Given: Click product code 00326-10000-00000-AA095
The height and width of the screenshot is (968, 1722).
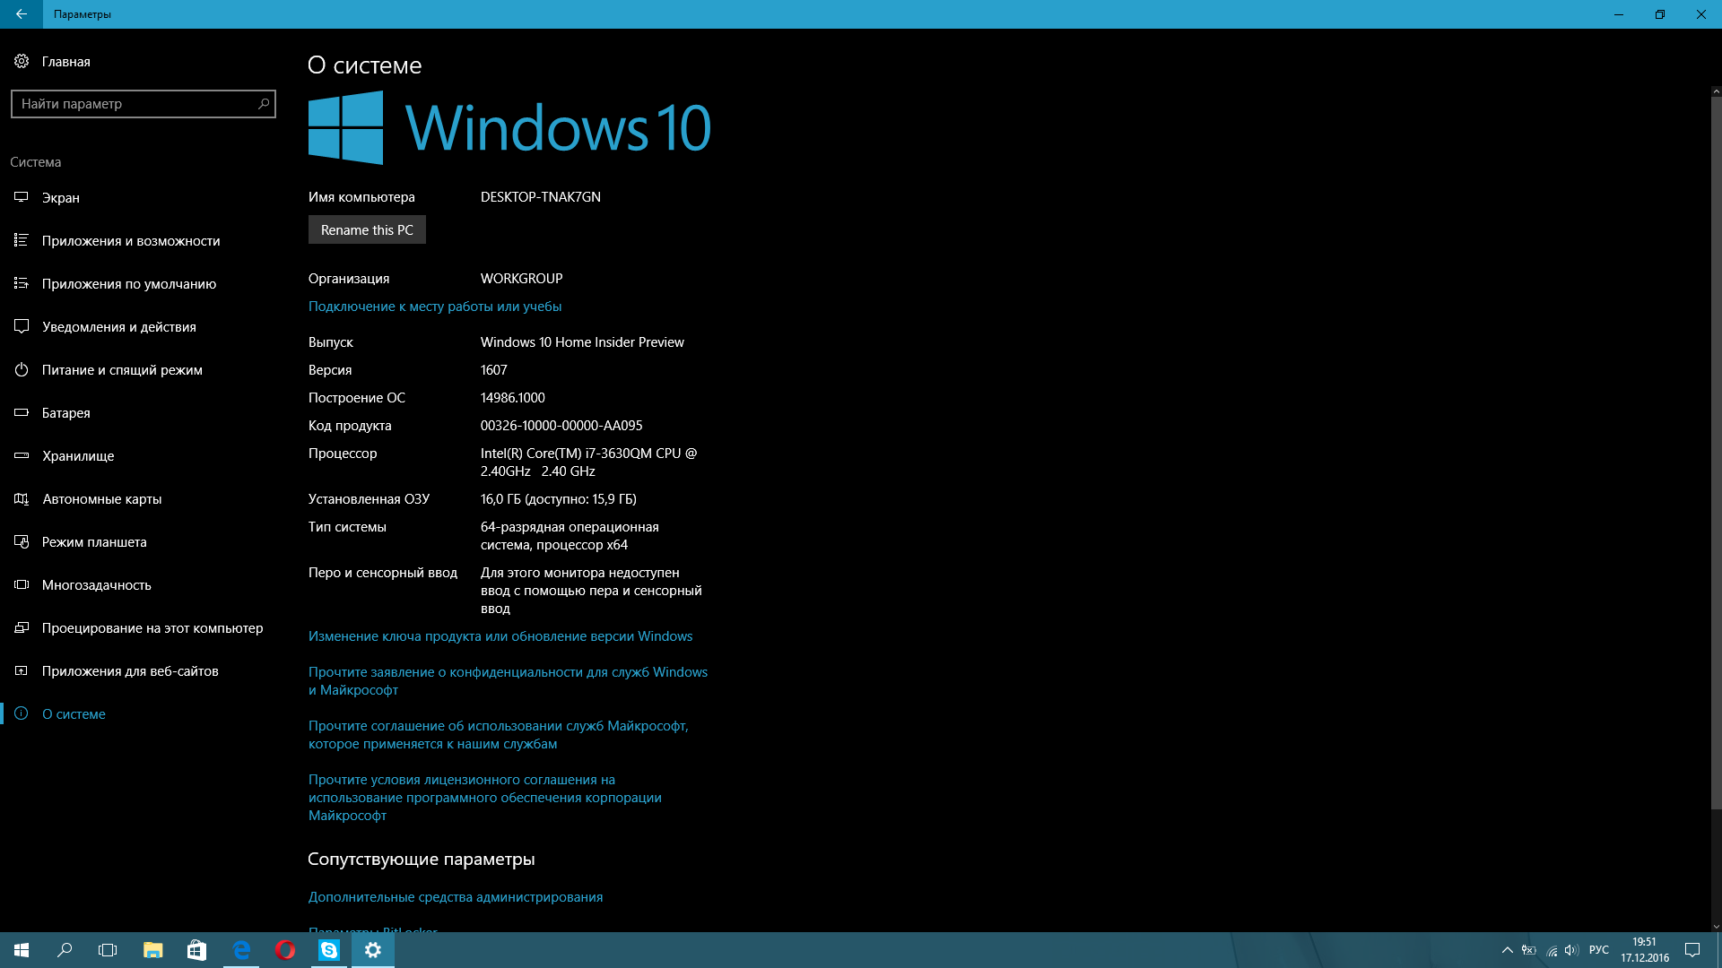Looking at the screenshot, I should tap(561, 426).
